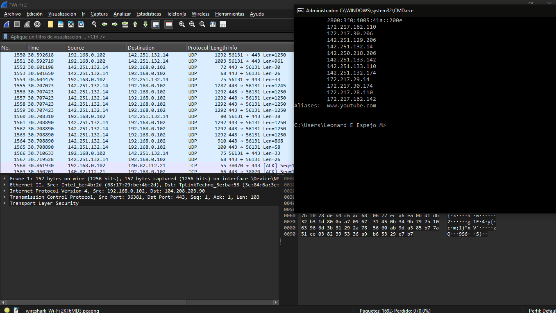Find a packet magnifier icon
Image resolution: width=556 pixels, height=313 pixels.
point(94,24)
